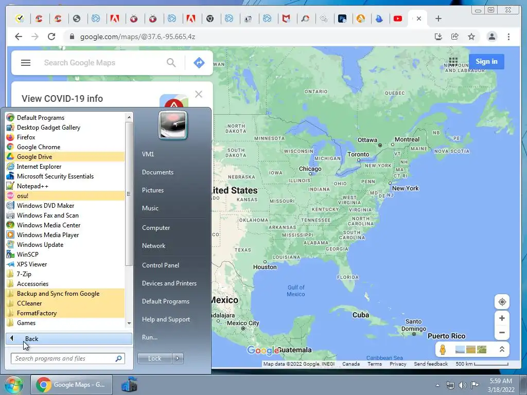
Task: Launch Google Chrome from the programs list
Action: (39, 147)
